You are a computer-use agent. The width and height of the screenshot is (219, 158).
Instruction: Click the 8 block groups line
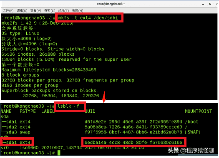(20, 75)
